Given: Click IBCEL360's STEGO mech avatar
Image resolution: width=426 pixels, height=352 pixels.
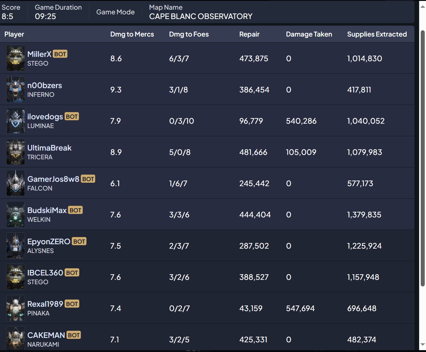Looking at the screenshot, I should tap(16, 277).
